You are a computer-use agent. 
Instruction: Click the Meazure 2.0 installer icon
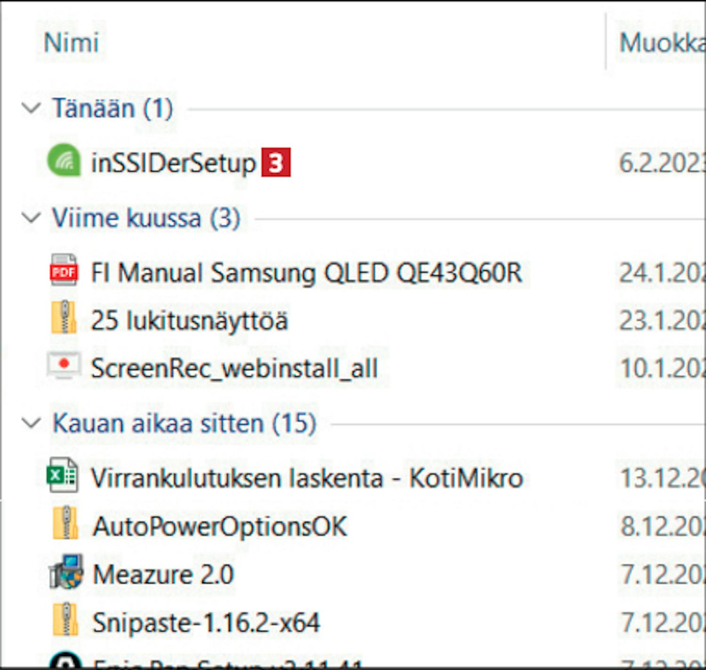[x=66, y=572]
